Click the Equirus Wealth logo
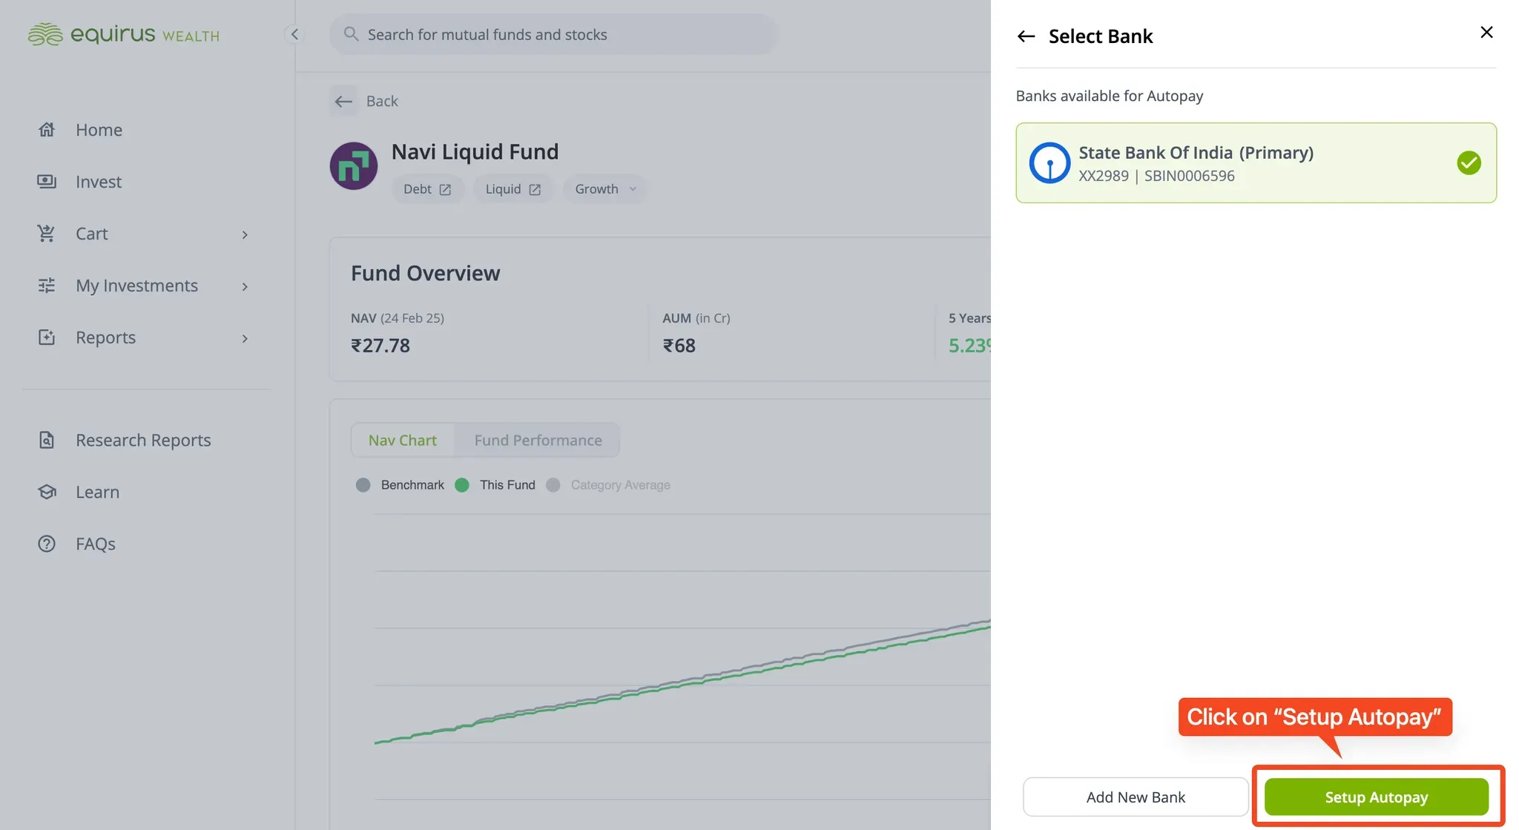The height and width of the screenshot is (830, 1519). [123, 34]
